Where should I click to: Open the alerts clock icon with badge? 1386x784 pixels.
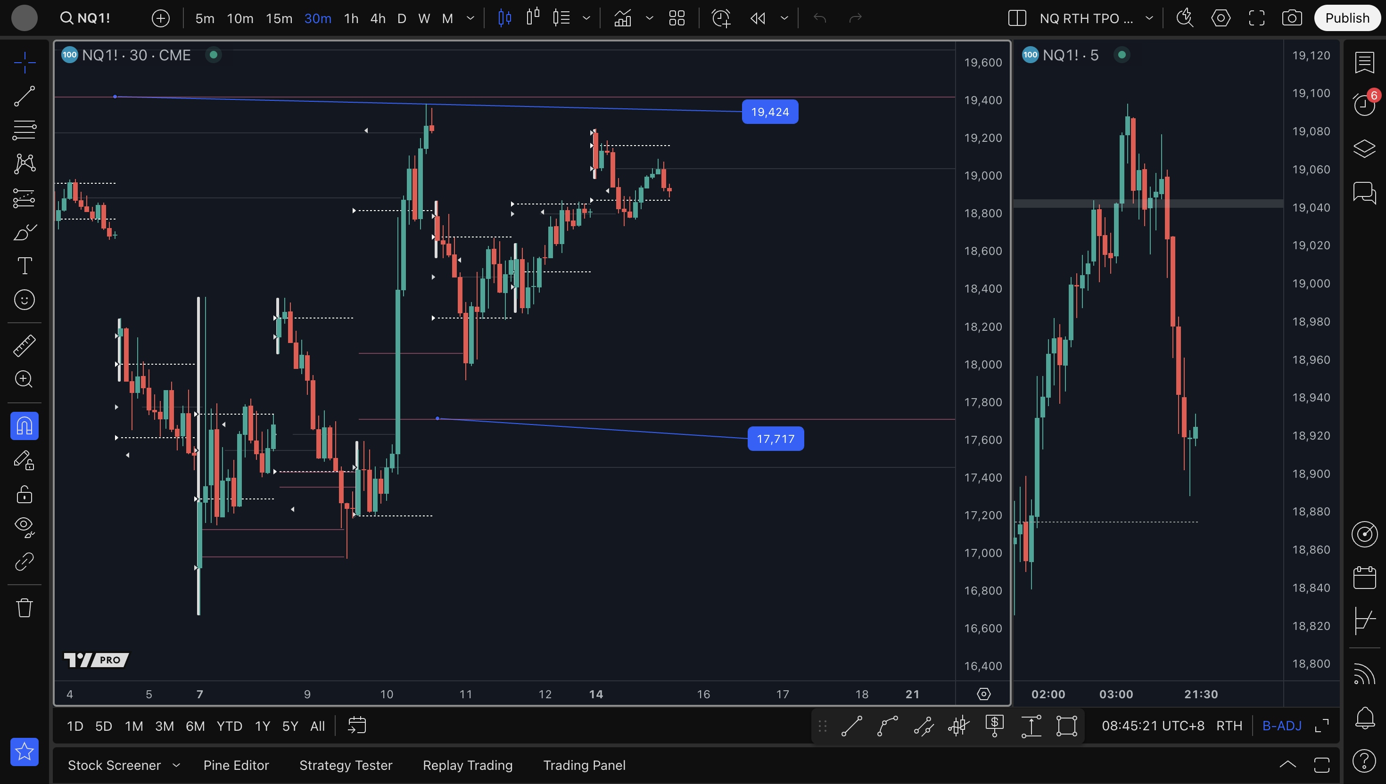pos(1364,104)
